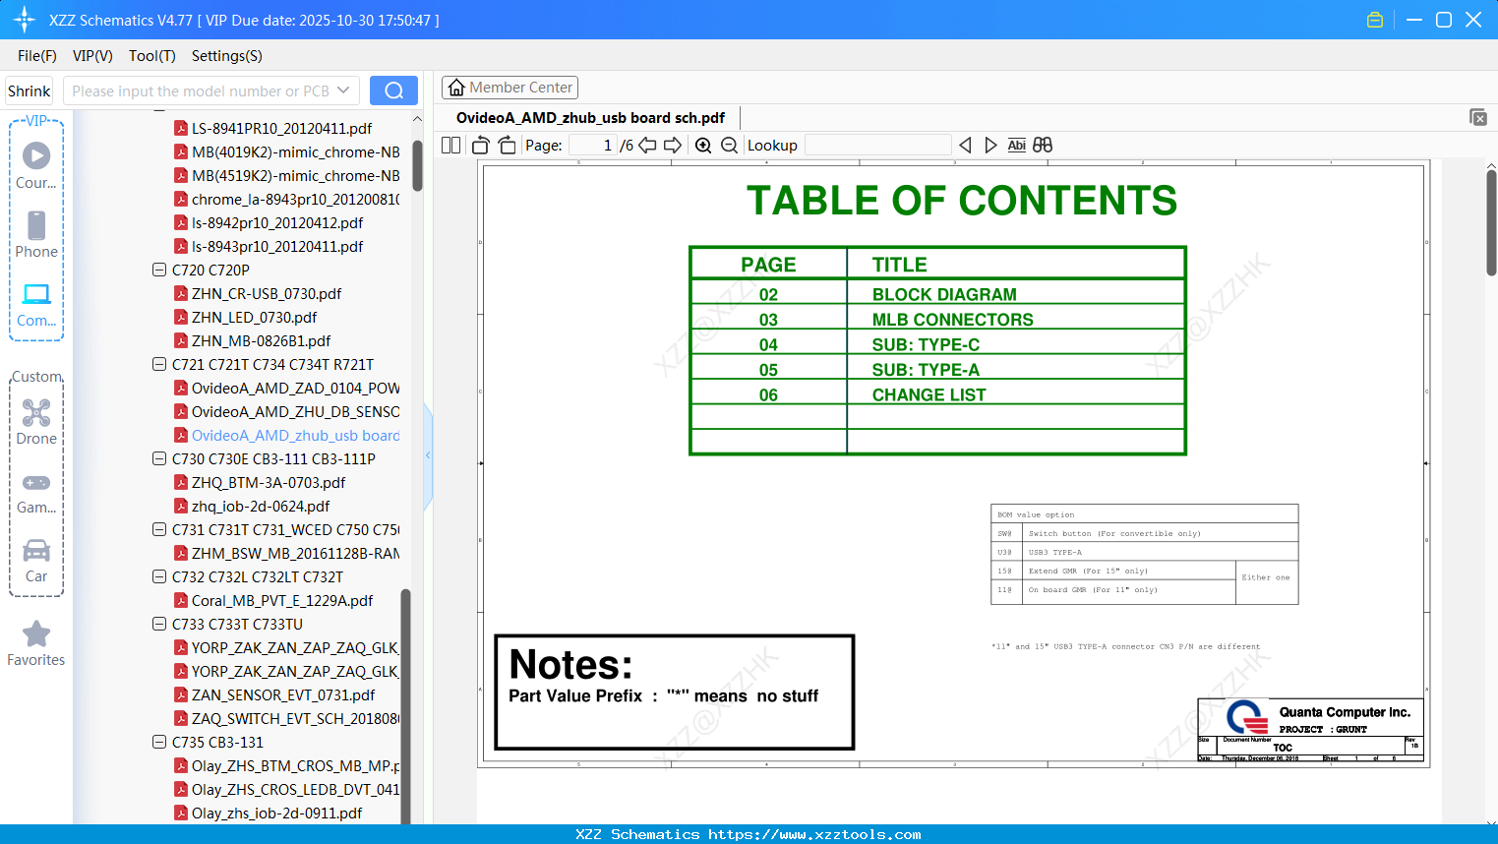The height and width of the screenshot is (844, 1498).
Task: Click the home icon in Member Center
Action: pos(456,88)
